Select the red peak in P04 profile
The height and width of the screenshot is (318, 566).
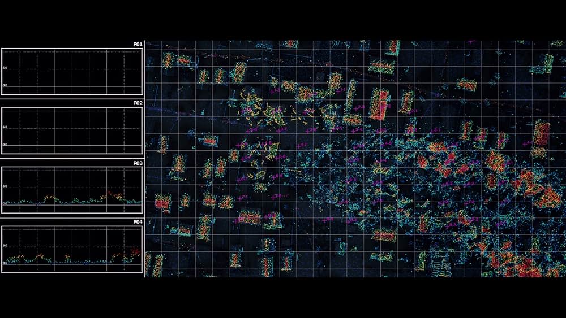pos(134,251)
